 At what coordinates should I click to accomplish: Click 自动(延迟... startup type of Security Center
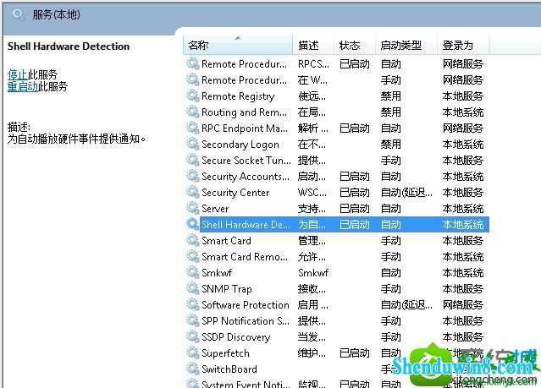(406, 193)
